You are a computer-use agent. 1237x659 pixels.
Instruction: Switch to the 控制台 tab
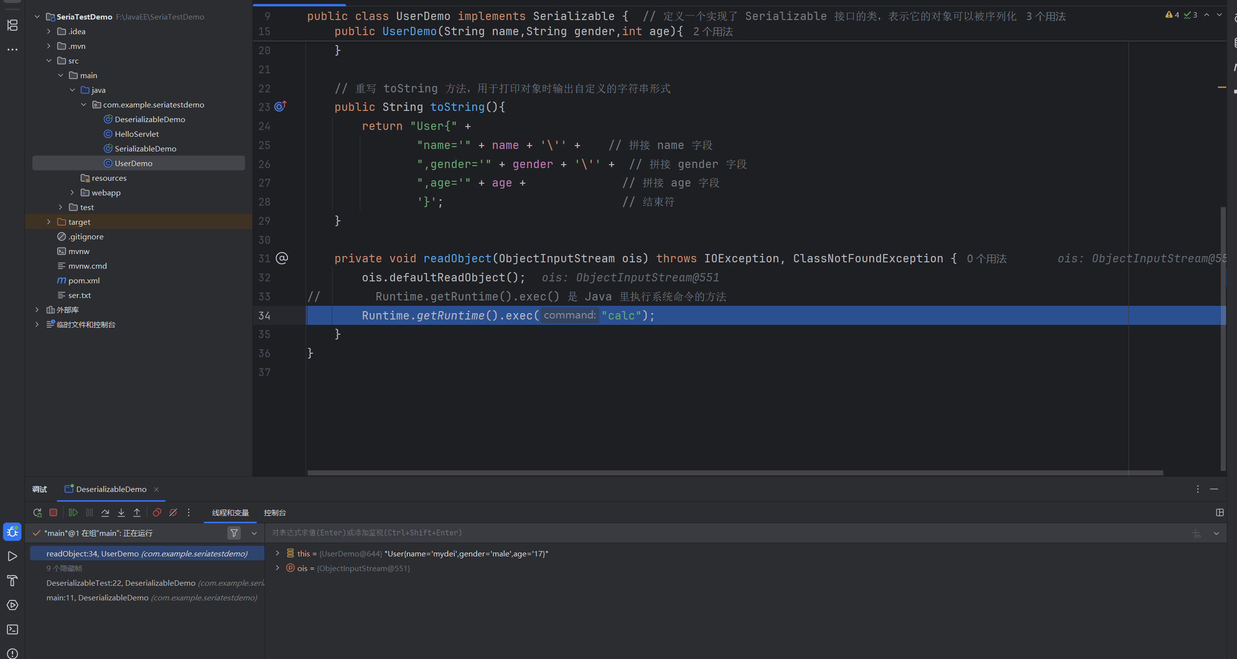coord(275,512)
